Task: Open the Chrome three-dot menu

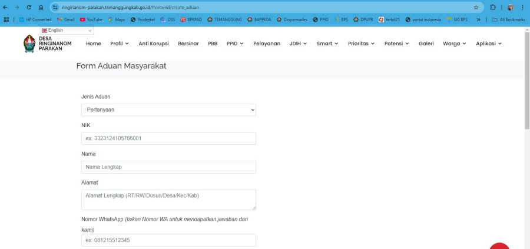Action: (x=521, y=7)
